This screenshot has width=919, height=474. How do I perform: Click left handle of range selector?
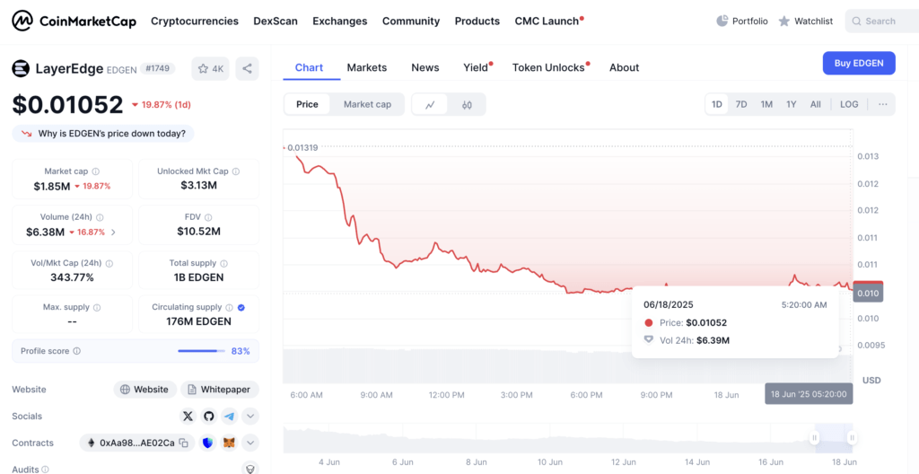click(x=815, y=437)
